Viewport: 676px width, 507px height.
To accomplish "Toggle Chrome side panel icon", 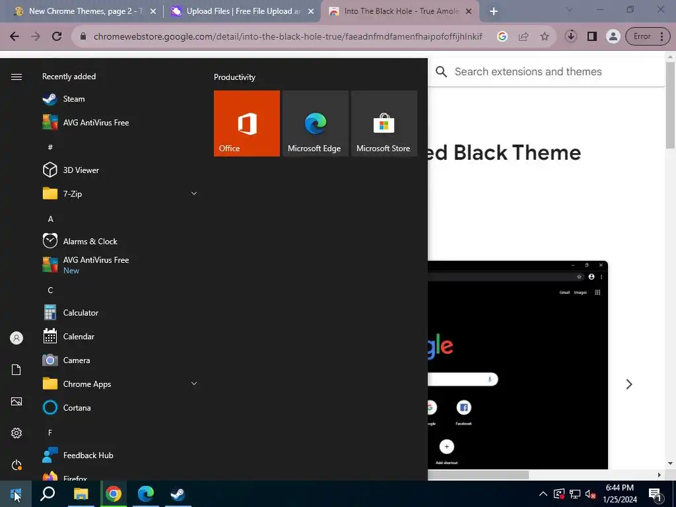I will coord(592,36).
